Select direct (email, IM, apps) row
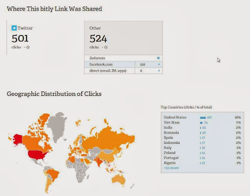 coord(123,71)
